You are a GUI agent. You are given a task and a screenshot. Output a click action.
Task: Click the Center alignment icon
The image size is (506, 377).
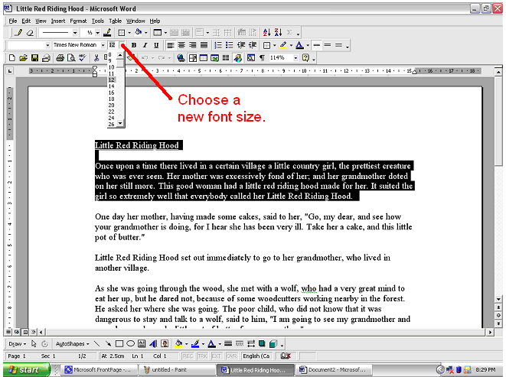tap(181, 45)
